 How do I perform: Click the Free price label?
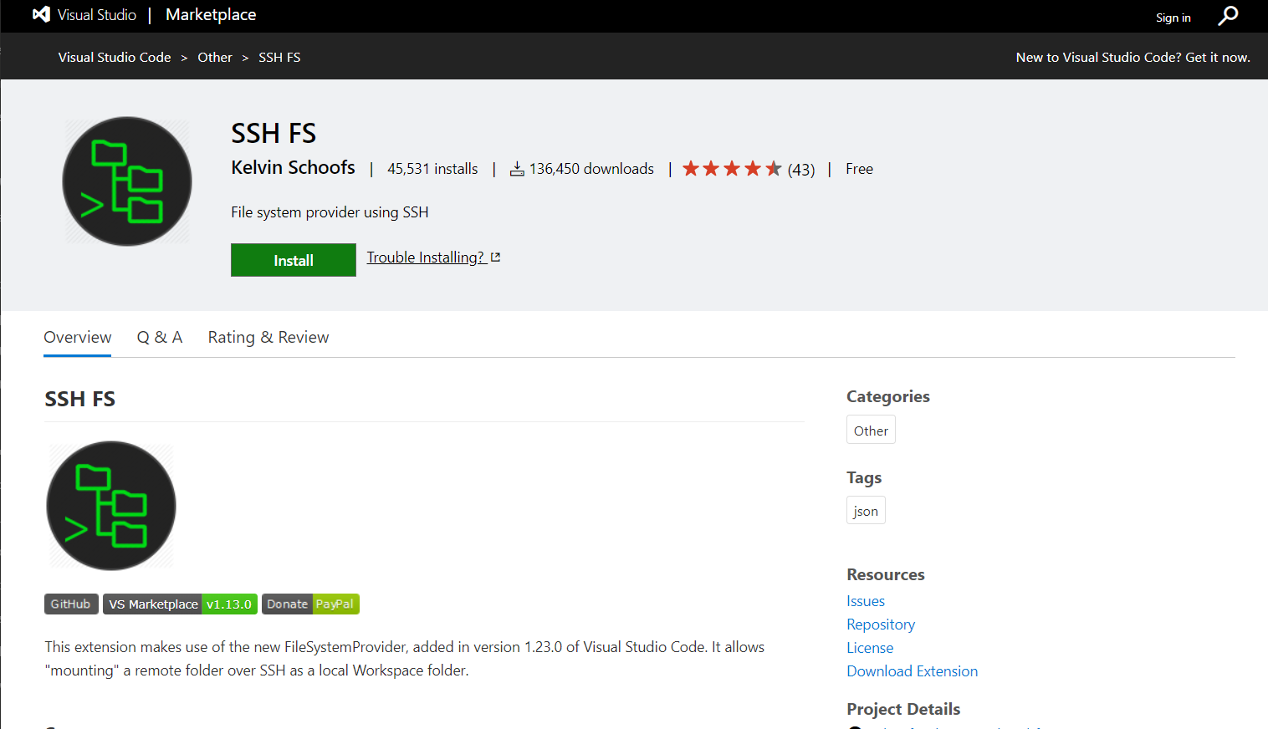859,169
